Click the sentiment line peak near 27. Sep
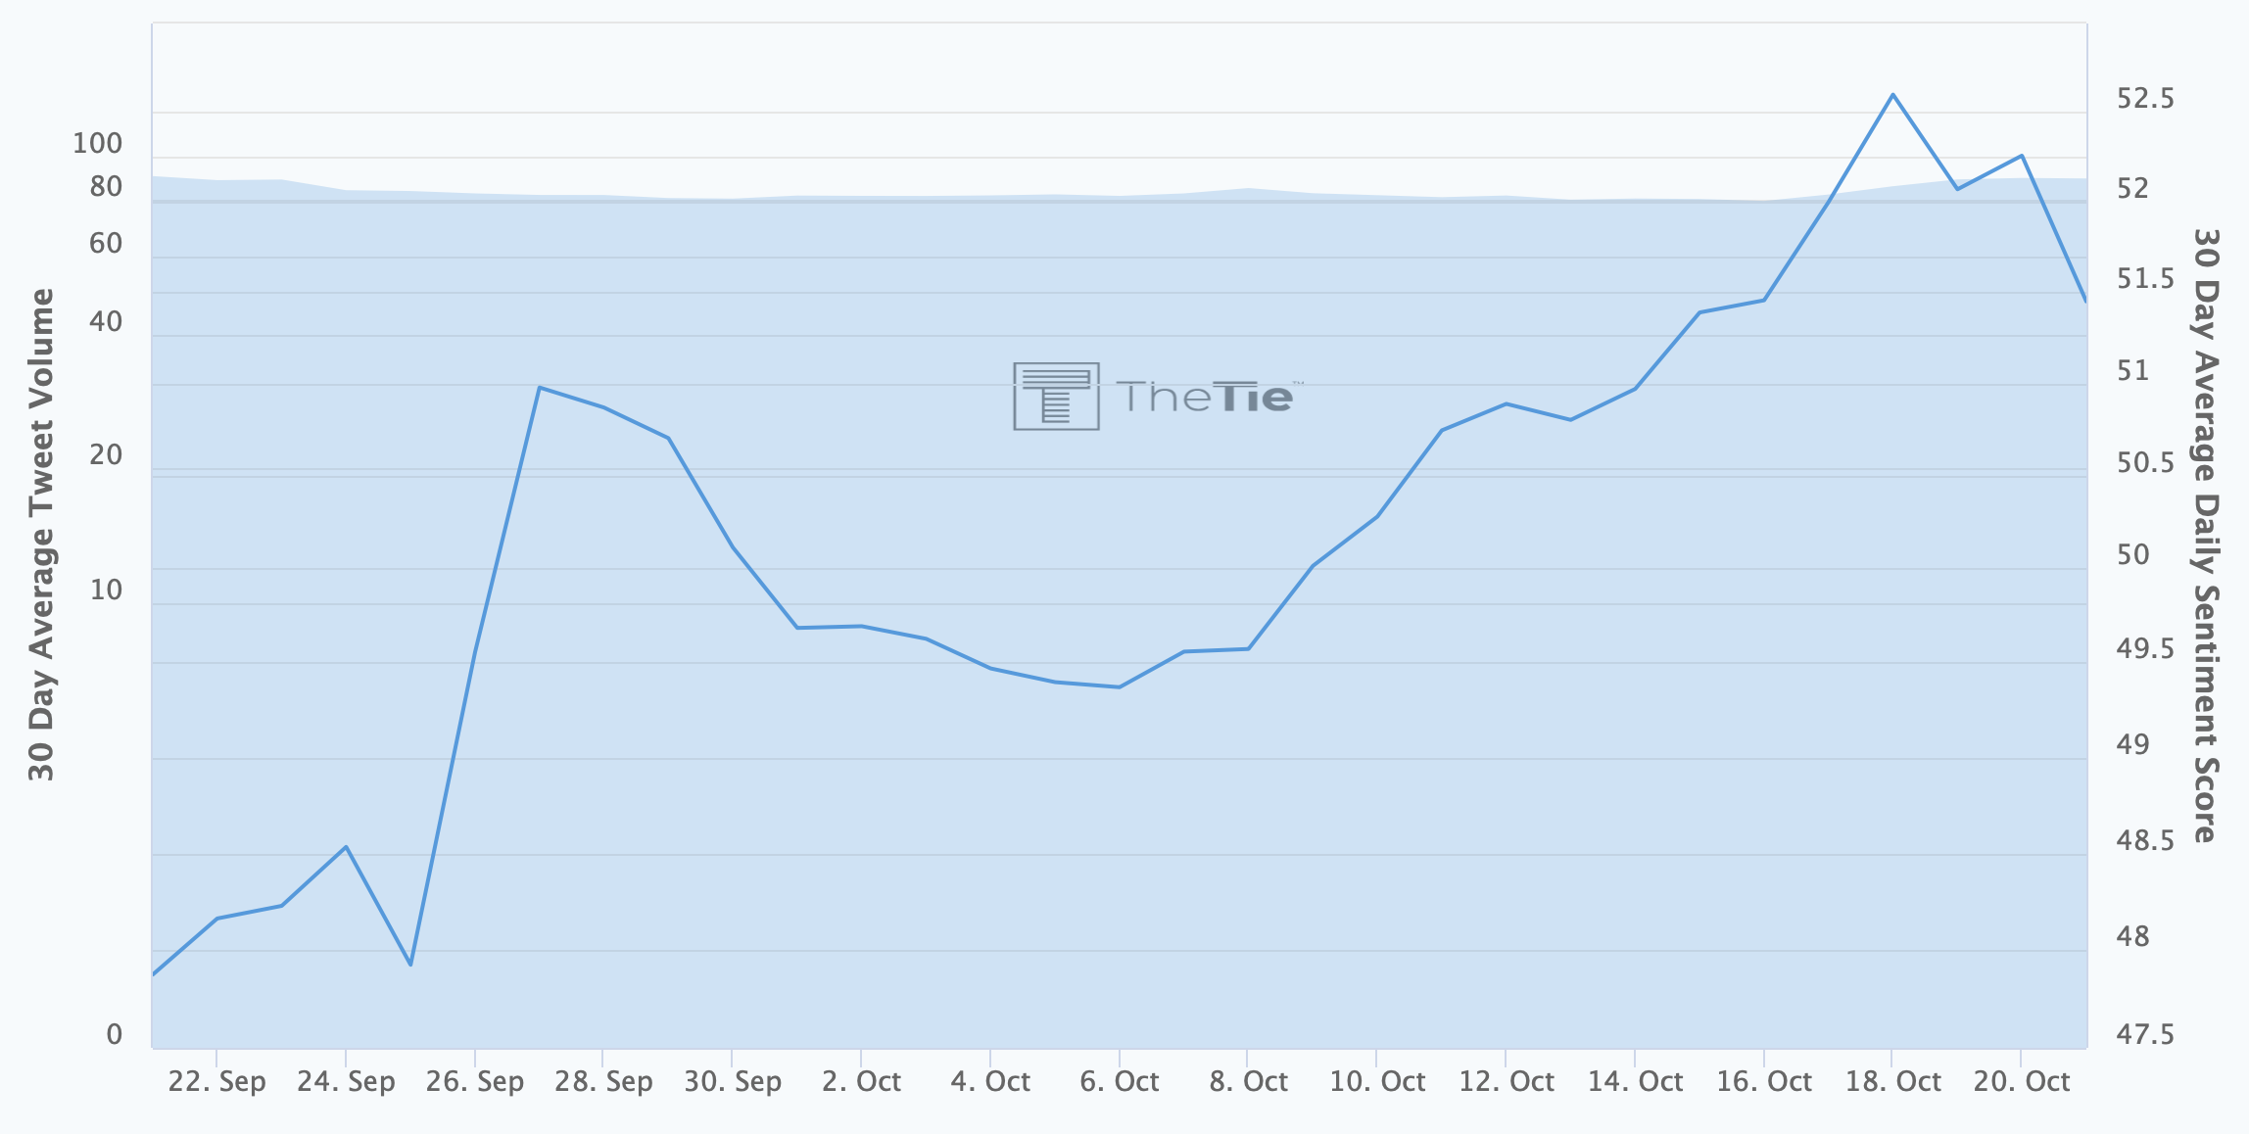The image size is (2249, 1134). [540, 387]
